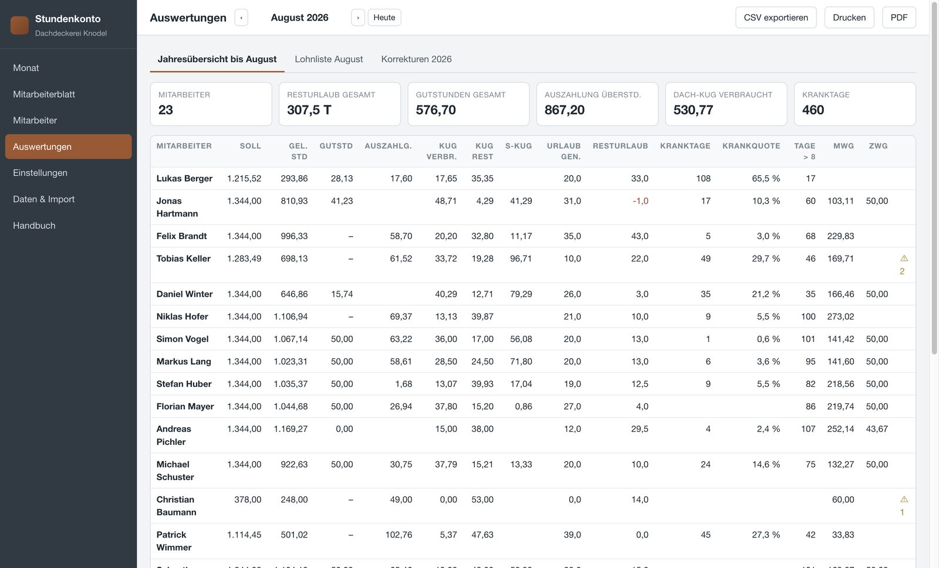Click the Mitarbeiter summary card showing 23
This screenshot has width=939, height=568.
click(x=211, y=104)
